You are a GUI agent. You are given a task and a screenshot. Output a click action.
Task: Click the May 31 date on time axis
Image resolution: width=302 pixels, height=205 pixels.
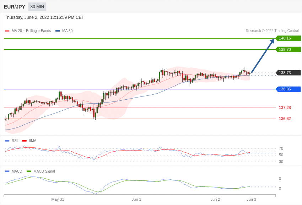click(x=58, y=199)
